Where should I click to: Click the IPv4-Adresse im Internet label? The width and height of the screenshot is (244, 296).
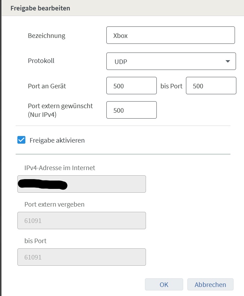click(60, 168)
